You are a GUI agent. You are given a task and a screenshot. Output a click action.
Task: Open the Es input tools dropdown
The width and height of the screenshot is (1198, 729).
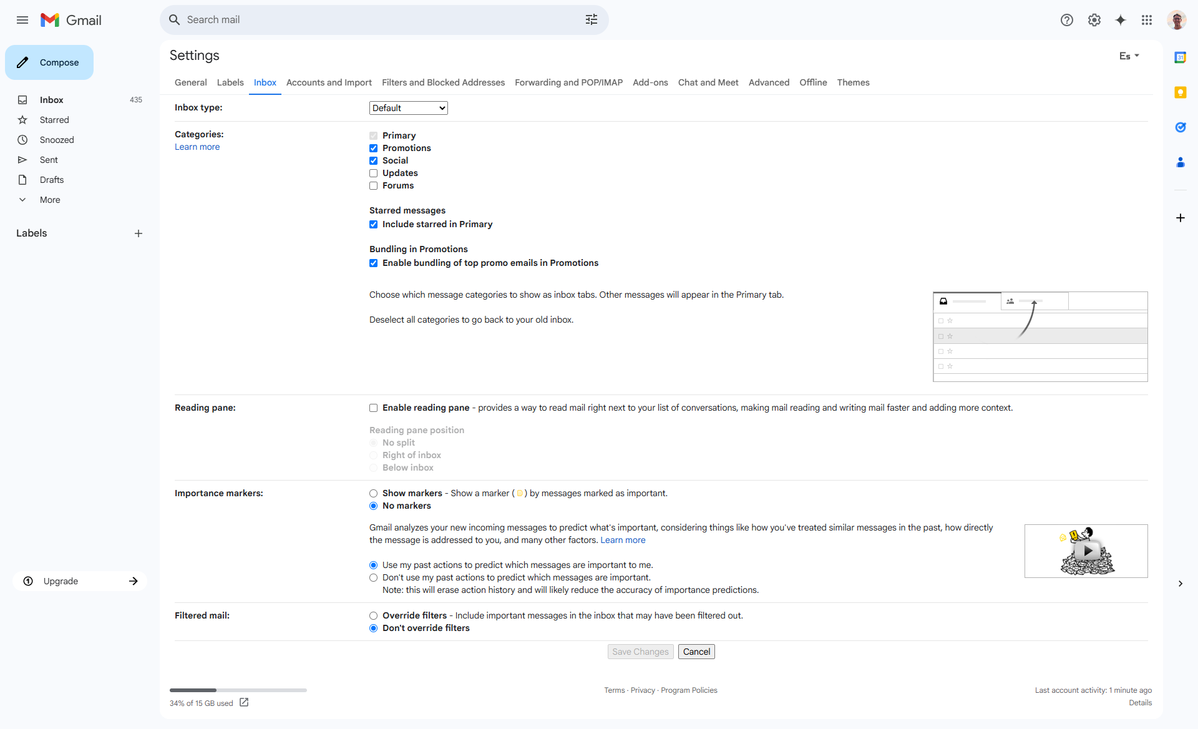coord(1129,56)
